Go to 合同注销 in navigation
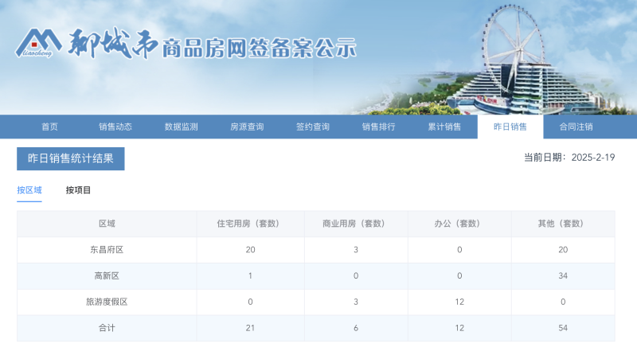 (576, 127)
